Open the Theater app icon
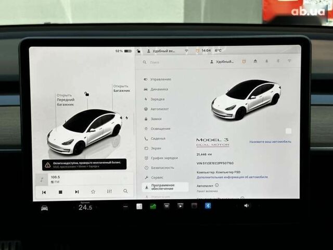 (181, 206)
